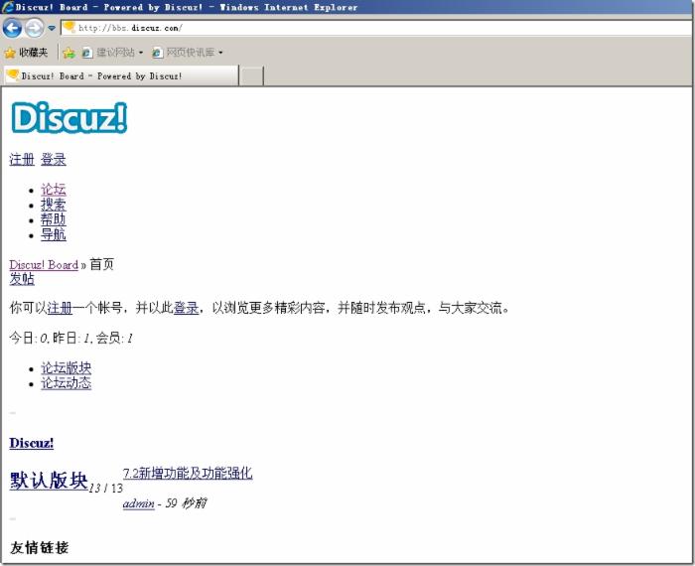Open the 帮助 help navigation link
This screenshot has width=695, height=566.
[x=54, y=219]
